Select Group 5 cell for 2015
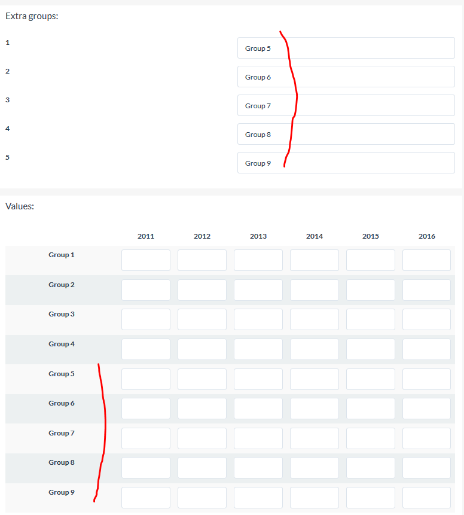464x515 pixels. coord(371,379)
